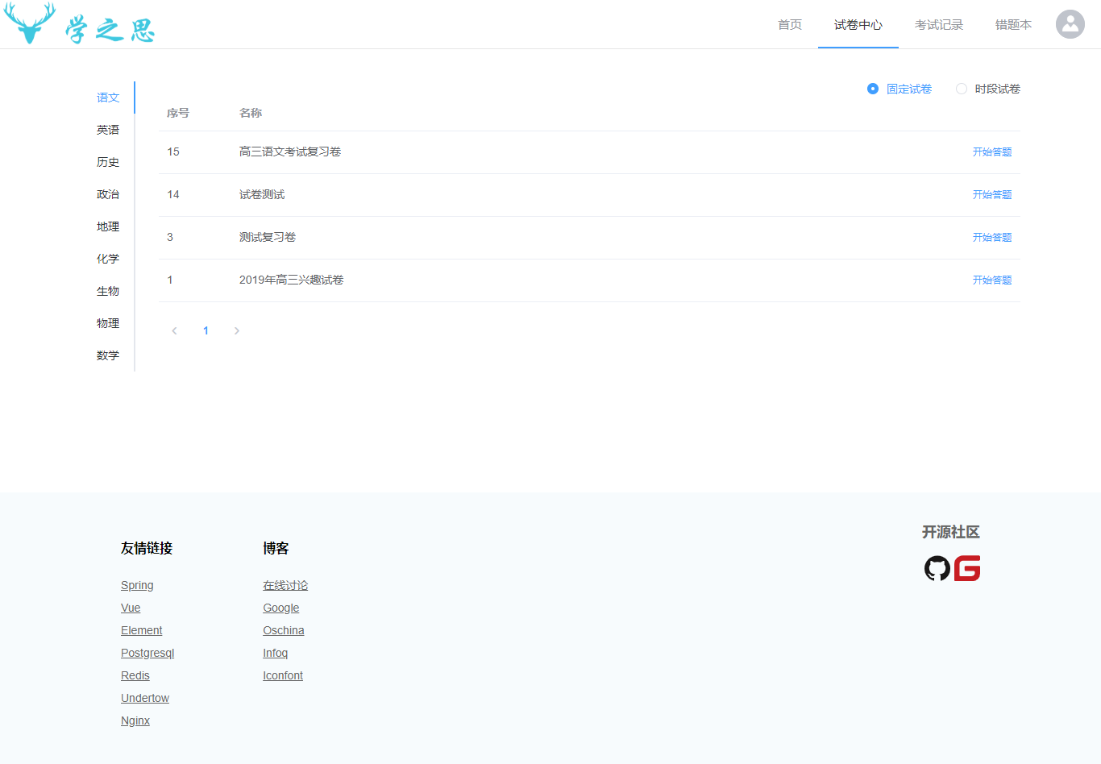
Task: Switch to the 英语 subject tab
Action: point(108,130)
